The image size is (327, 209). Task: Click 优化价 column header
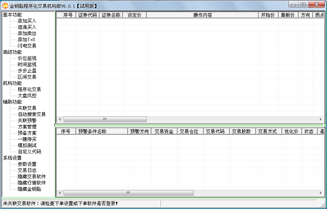(x=292, y=132)
